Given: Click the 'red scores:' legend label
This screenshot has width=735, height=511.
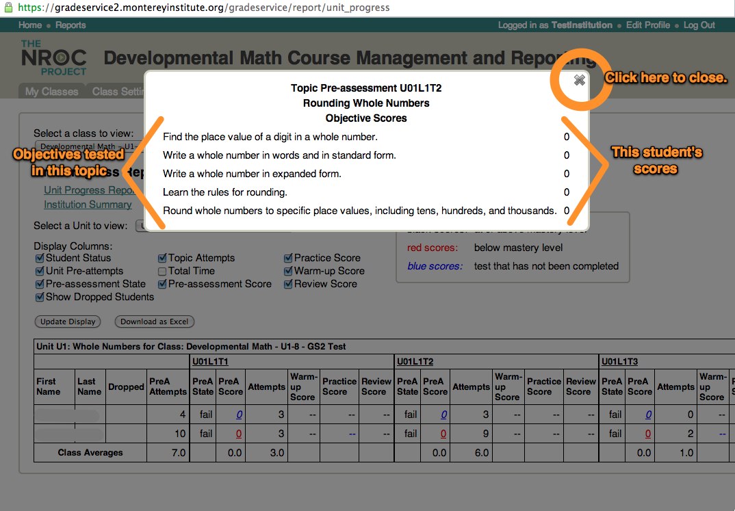Looking at the screenshot, I should coord(433,248).
